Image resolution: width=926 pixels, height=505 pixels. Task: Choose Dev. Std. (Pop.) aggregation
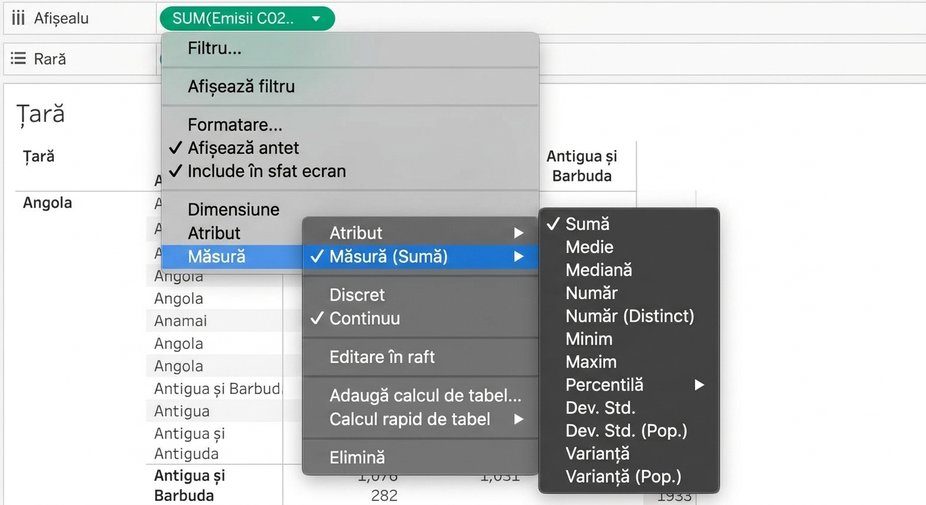629,431
